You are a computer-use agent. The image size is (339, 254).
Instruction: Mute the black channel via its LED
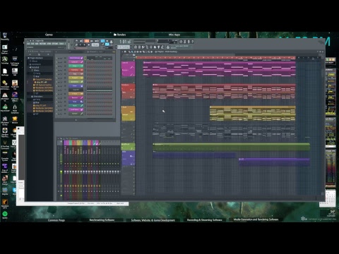56,90
